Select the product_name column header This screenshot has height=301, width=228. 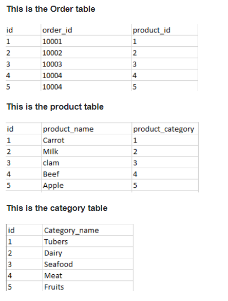tap(87, 129)
